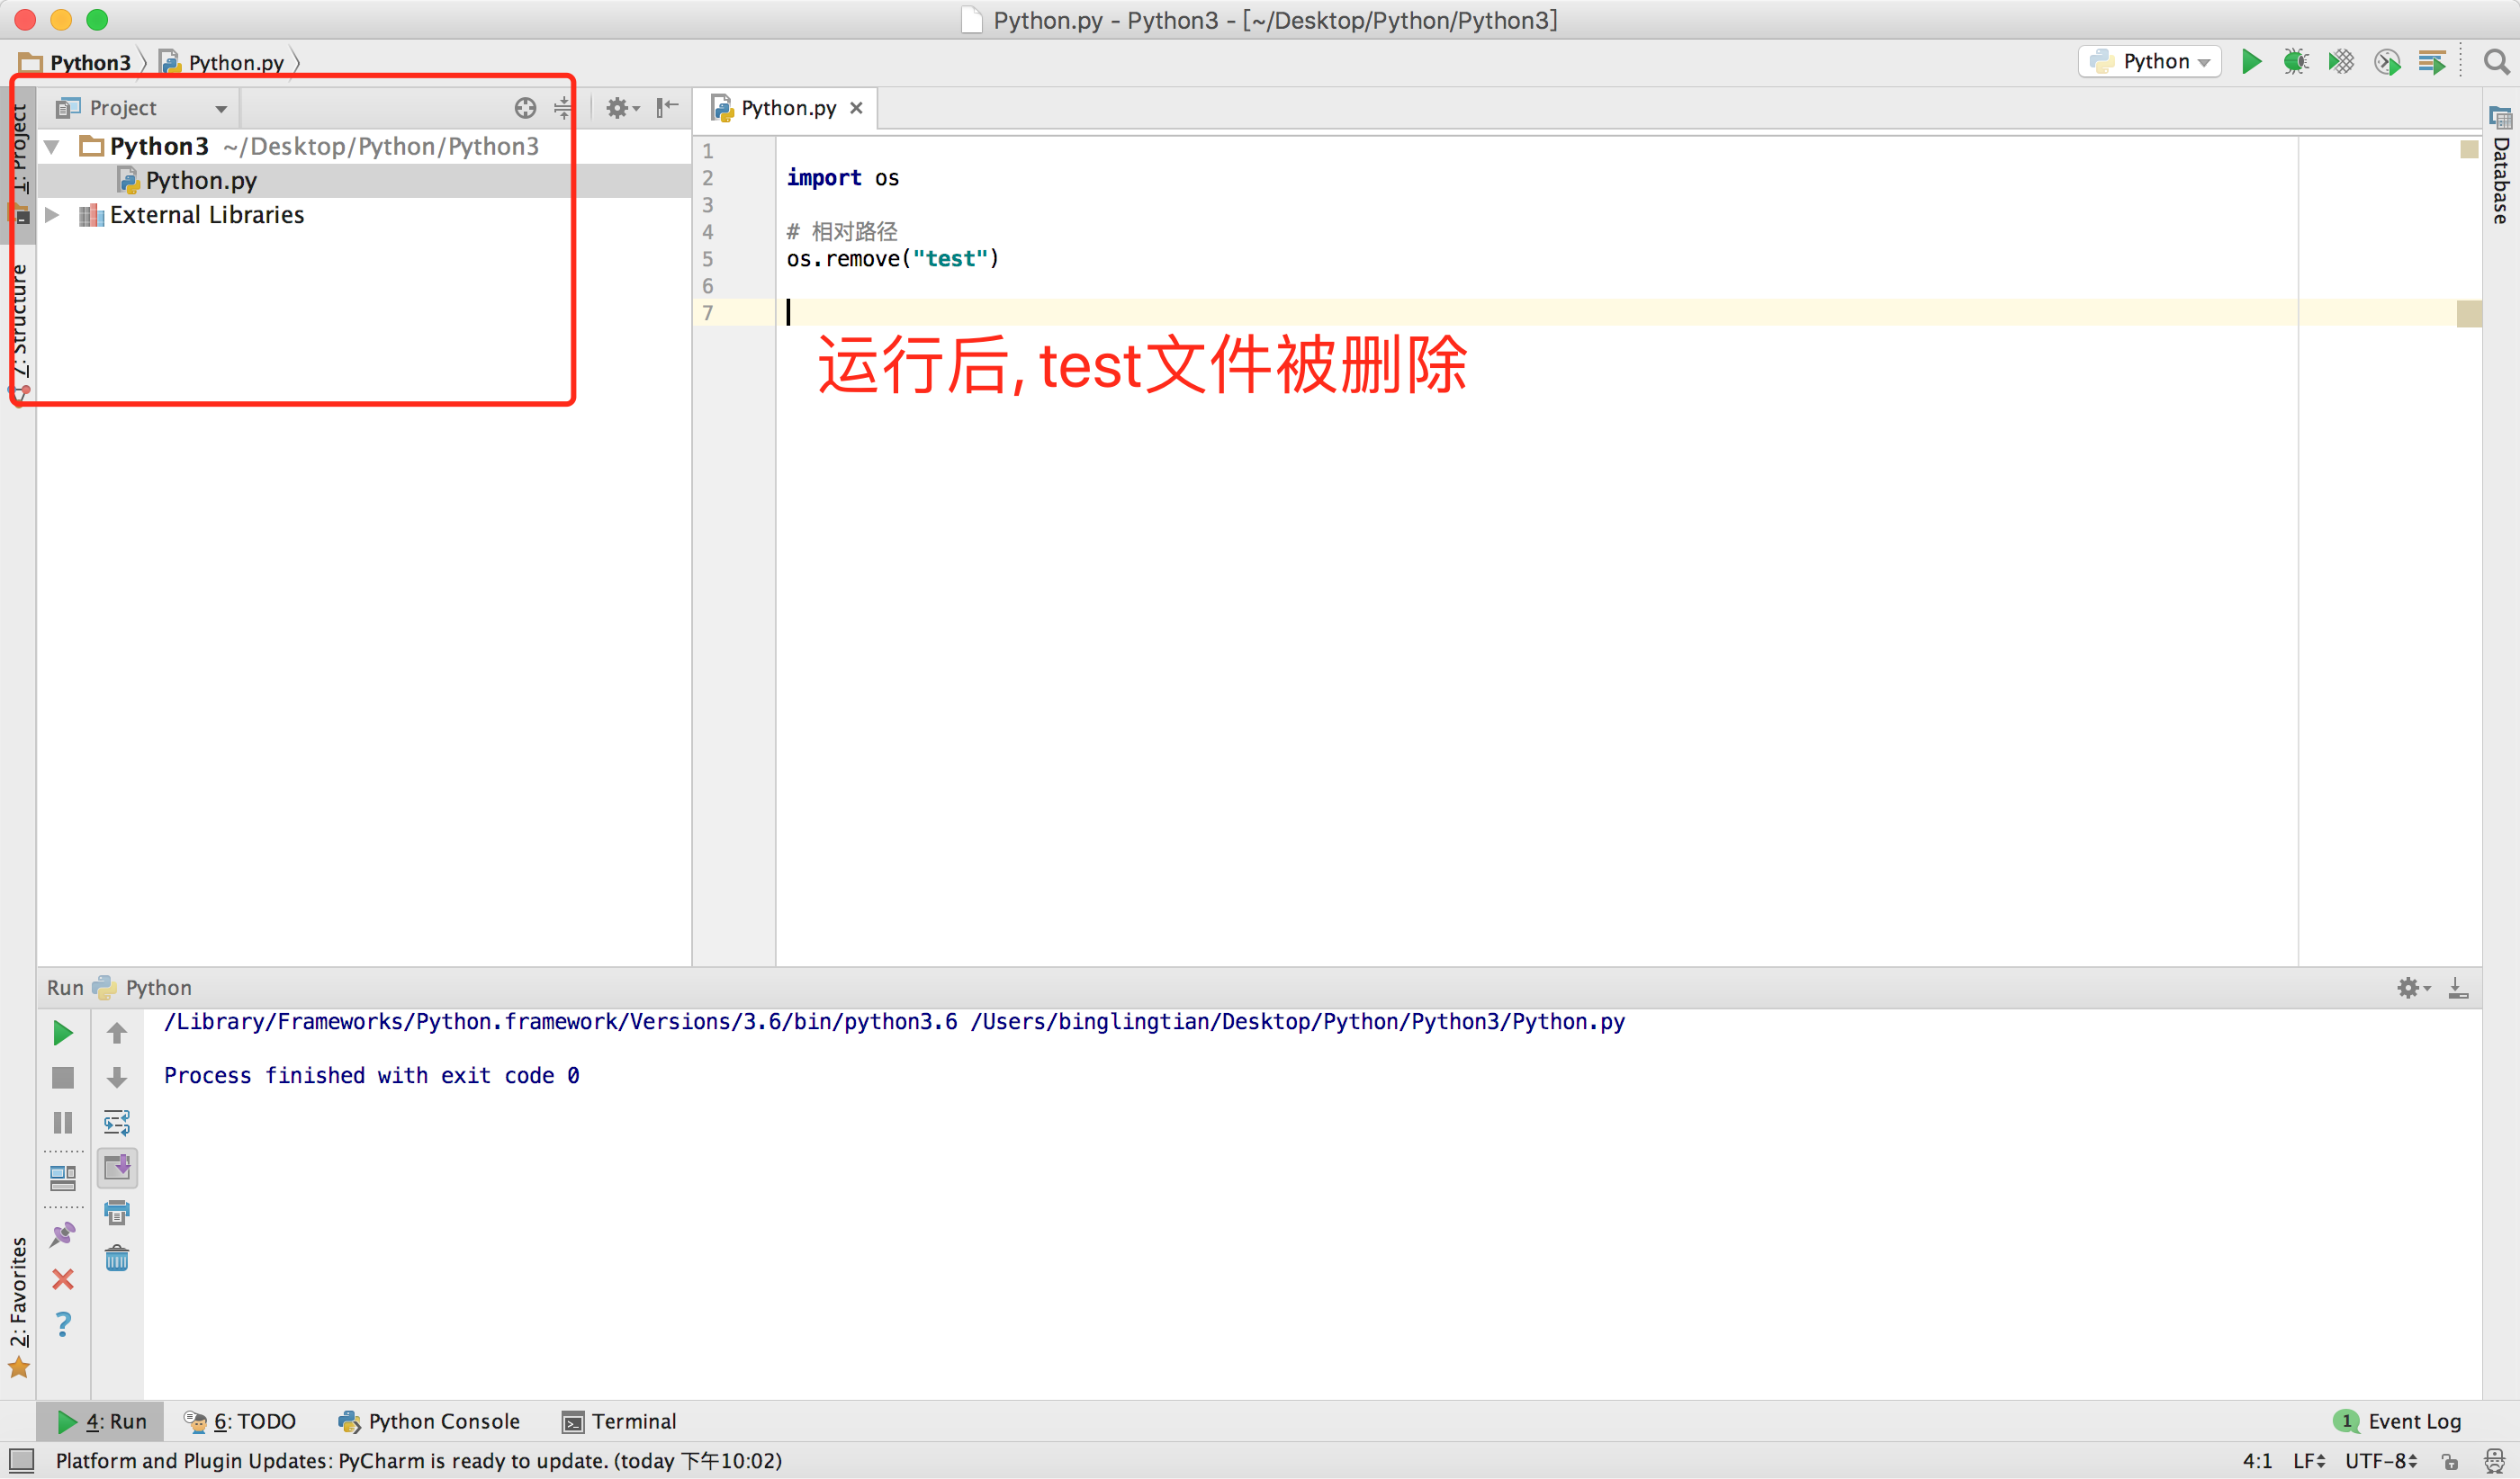Click the green Run button in top toolbar
Screen dimensions: 2520x1479
(2250, 62)
